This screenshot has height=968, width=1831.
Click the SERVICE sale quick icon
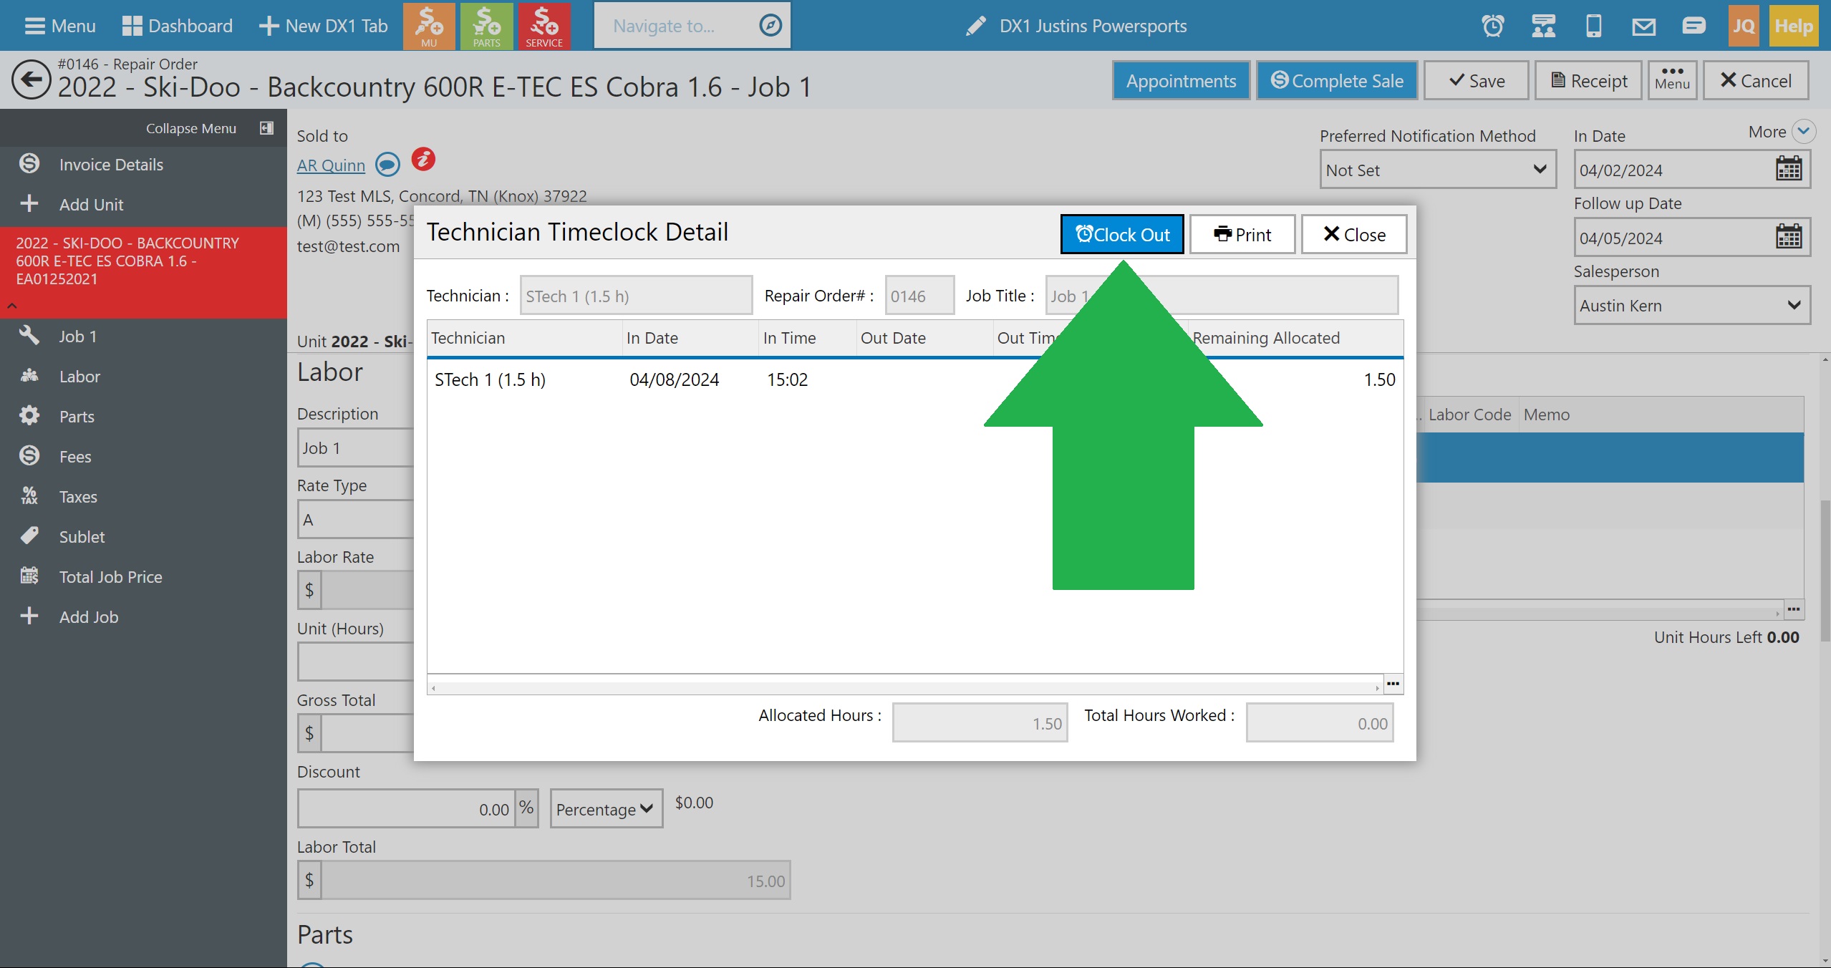(x=543, y=26)
